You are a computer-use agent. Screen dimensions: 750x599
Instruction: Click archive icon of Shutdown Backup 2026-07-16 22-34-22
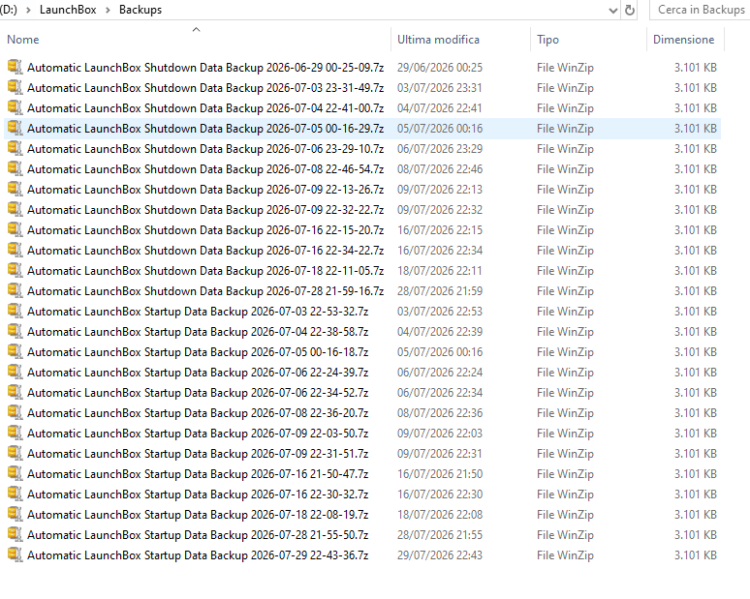[15, 250]
